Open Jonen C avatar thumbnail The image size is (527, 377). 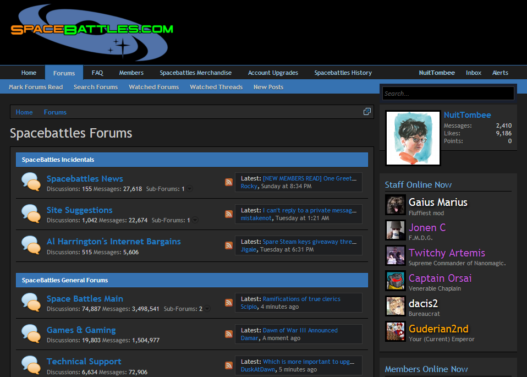click(x=395, y=230)
